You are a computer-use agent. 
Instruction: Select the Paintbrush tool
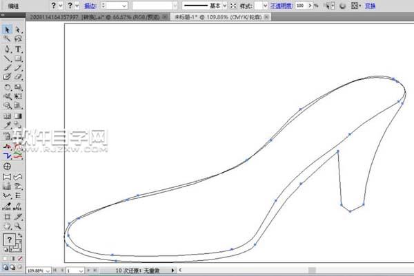pos(8,69)
